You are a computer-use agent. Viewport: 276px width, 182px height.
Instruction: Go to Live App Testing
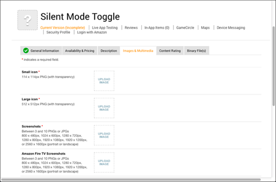[x=105, y=28]
